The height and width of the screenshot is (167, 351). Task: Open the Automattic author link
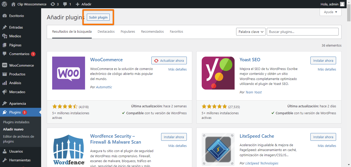104,87
